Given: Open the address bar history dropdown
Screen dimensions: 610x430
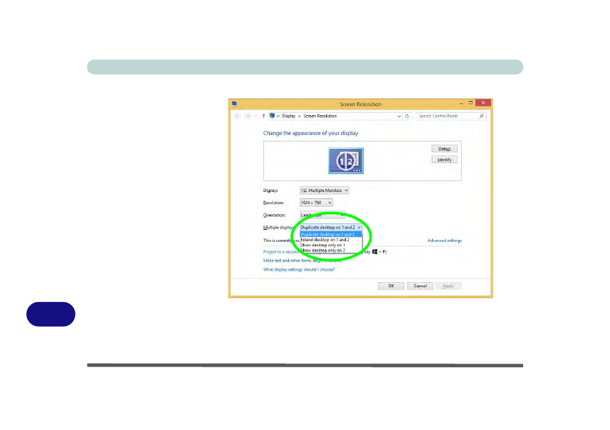Looking at the screenshot, I should click(399, 116).
